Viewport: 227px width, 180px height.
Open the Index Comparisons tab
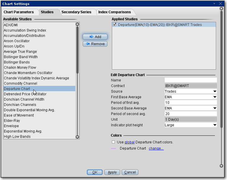click(115, 12)
